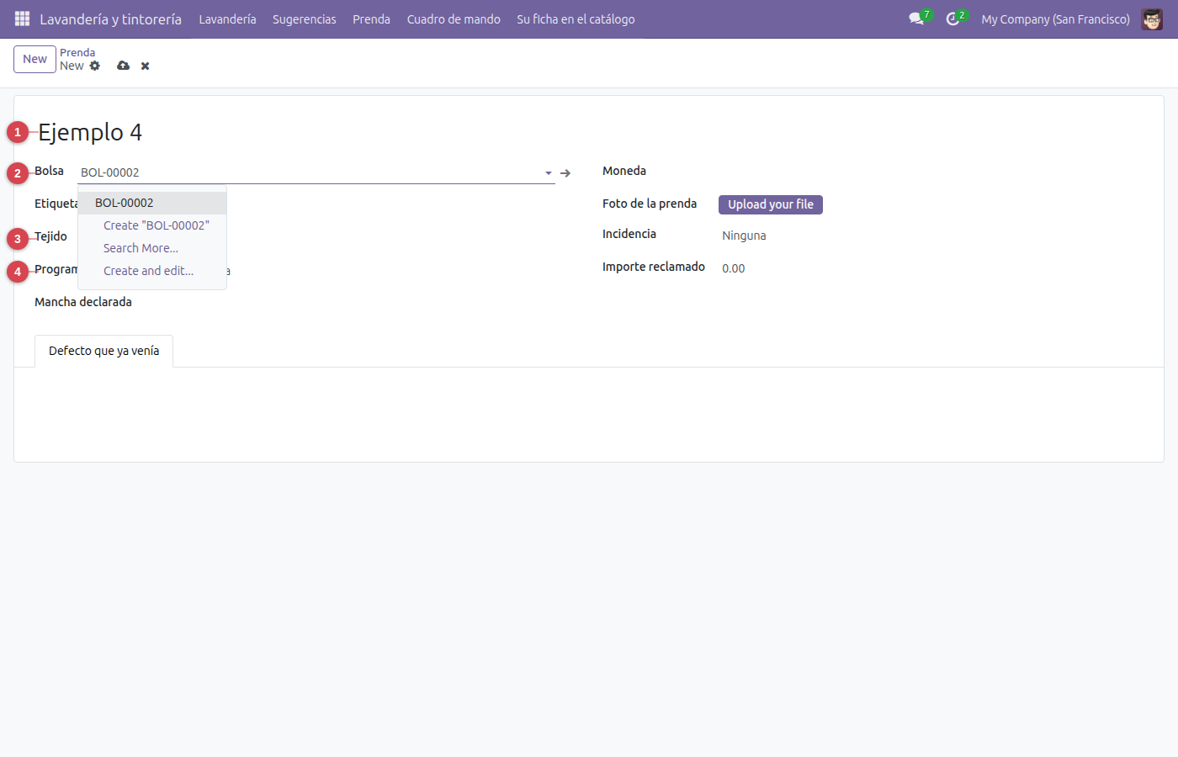
Task: Click the Bolsa field label
Action: 49,171
